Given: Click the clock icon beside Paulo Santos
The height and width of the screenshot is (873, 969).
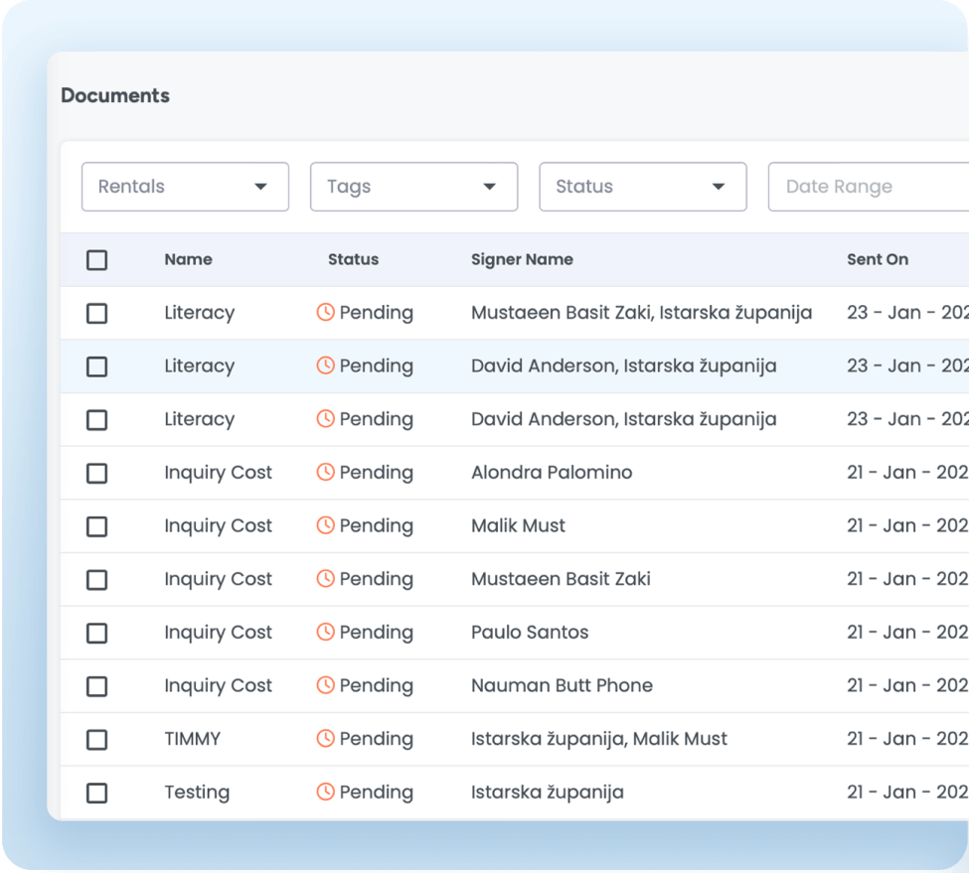Looking at the screenshot, I should (x=325, y=633).
